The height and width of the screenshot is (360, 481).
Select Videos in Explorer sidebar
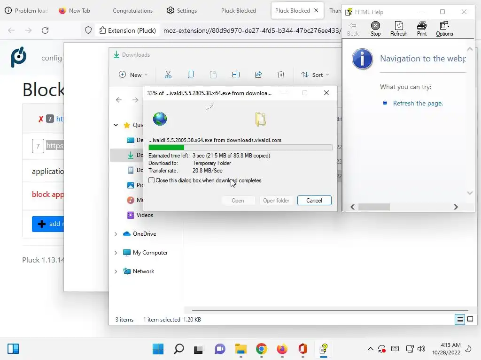coord(145,215)
